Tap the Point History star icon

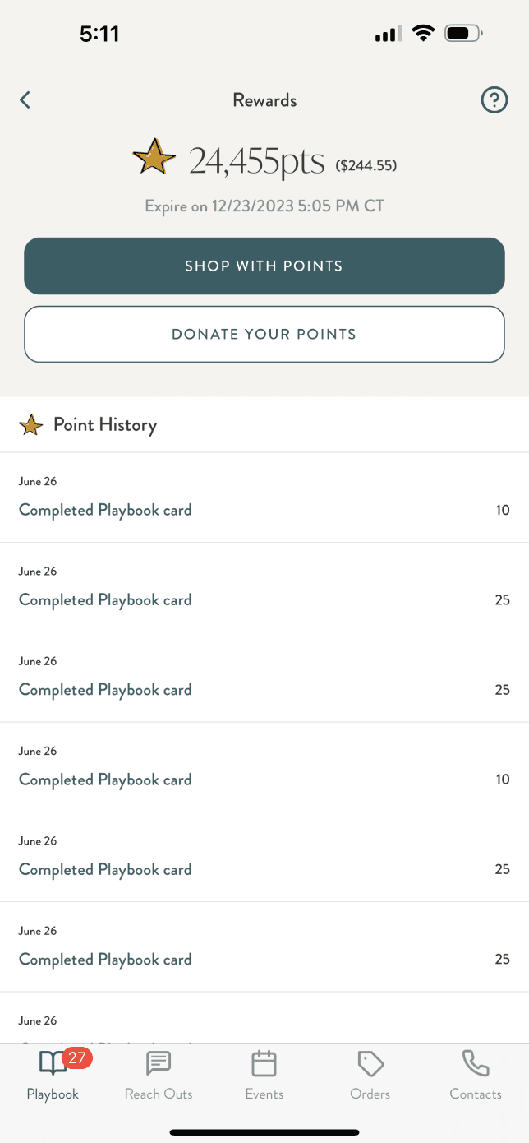[30, 425]
